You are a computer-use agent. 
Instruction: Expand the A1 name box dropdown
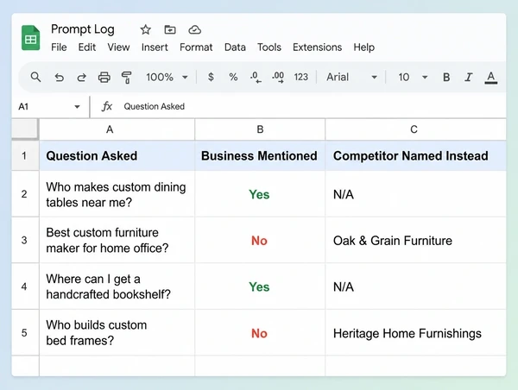(77, 107)
